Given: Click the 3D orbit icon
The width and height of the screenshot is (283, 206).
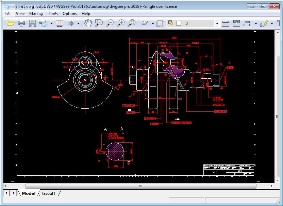Looking at the screenshot, I should 145,23.
